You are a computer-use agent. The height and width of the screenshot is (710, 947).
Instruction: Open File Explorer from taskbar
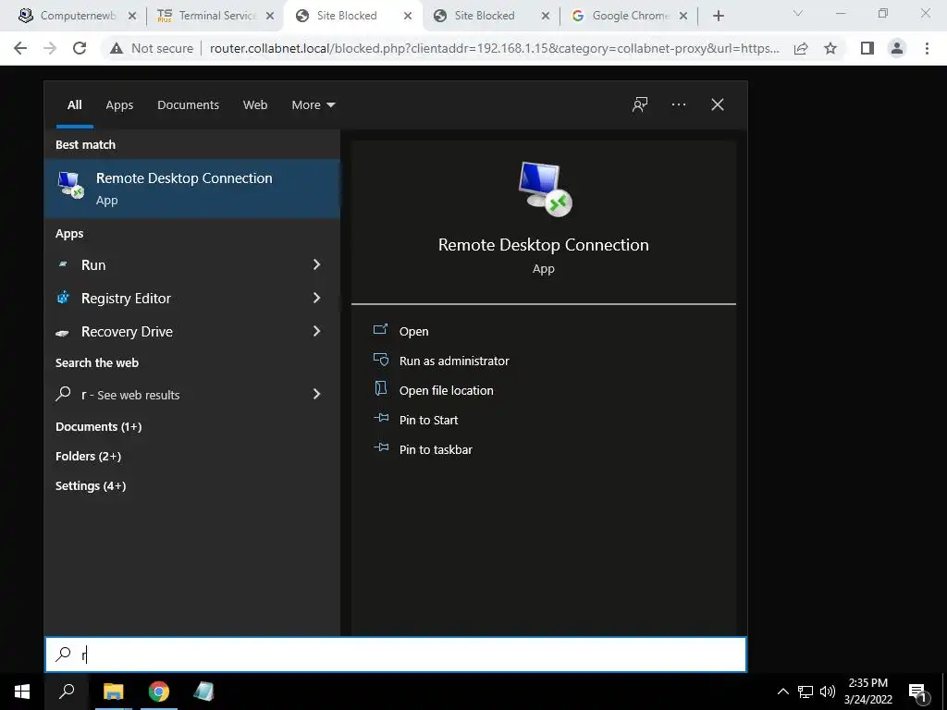113,692
